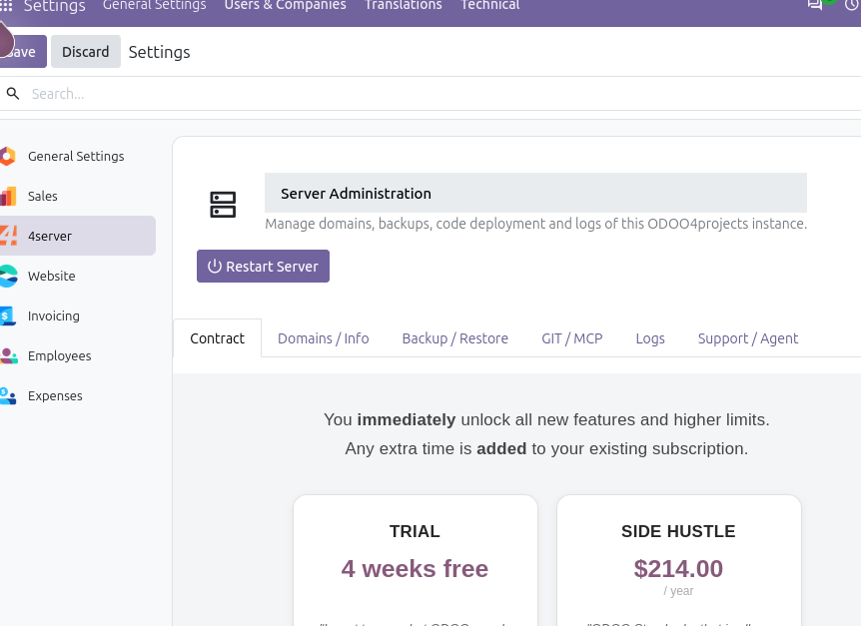The height and width of the screenshot is (626, 861).
Task: Select the 4server label in sidebar
Action: (x=50, y=236)
